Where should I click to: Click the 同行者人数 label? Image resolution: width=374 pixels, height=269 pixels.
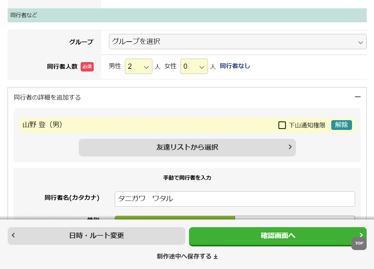click(62, 67)
